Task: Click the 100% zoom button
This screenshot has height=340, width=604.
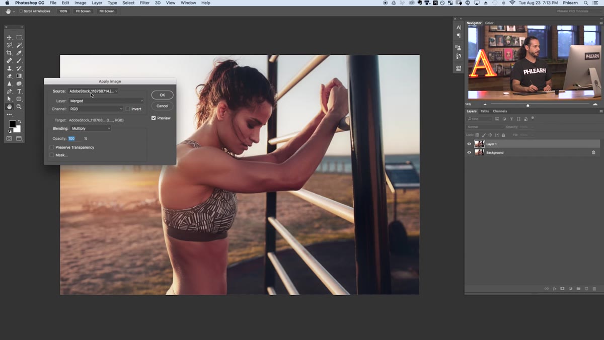Action: [63, 11]
